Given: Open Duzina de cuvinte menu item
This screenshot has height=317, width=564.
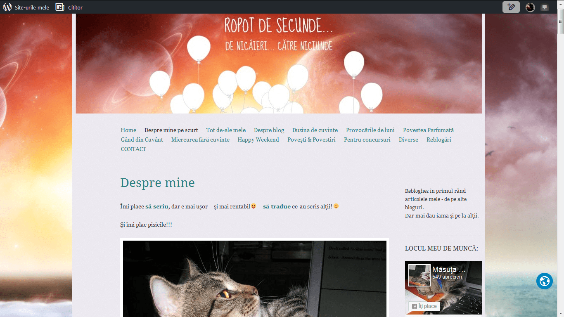Looking at the screenshot, I should tap(315, 130).
